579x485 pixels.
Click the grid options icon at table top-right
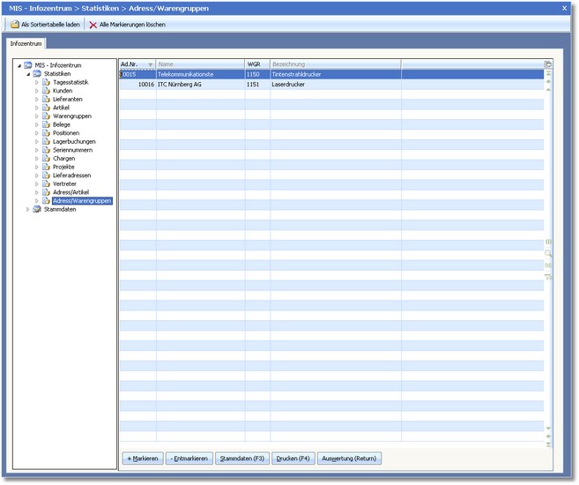point(548,64)
